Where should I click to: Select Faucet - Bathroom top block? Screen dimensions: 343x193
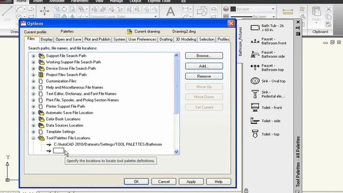coord(267,68)
